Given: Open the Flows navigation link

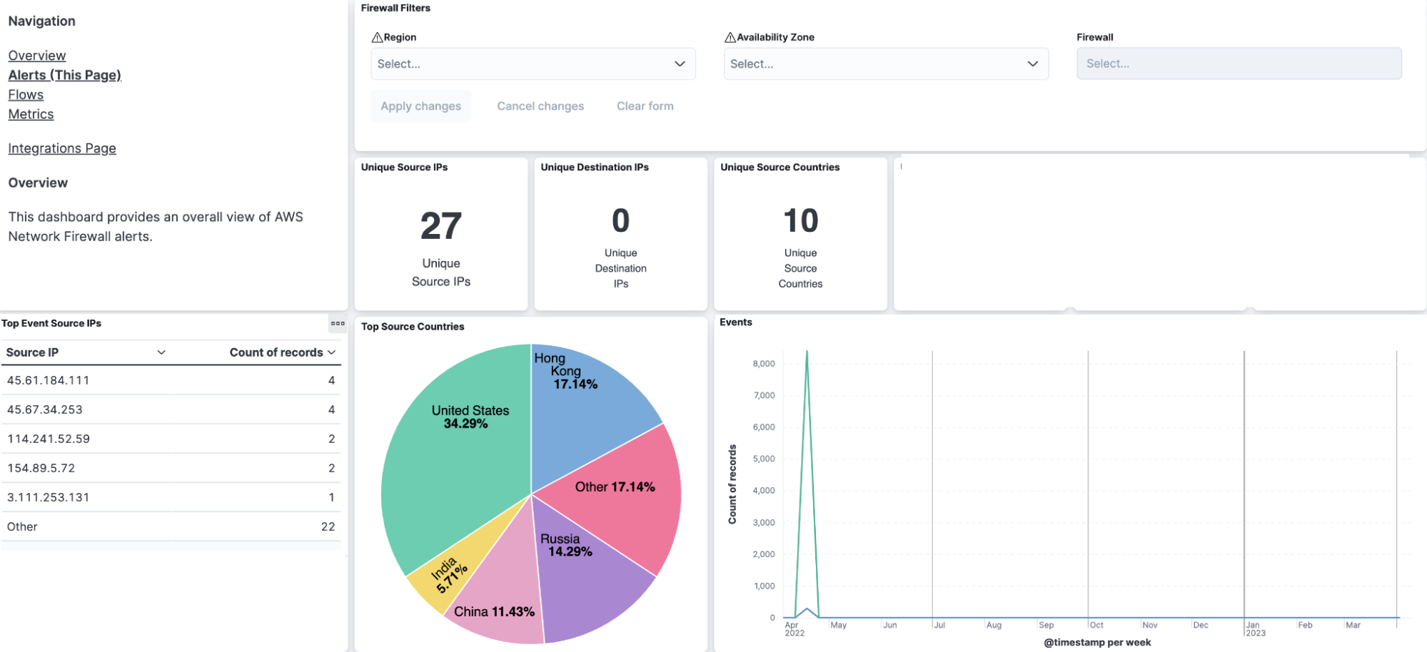Looking at the screenshot, I should coord(26,95).
